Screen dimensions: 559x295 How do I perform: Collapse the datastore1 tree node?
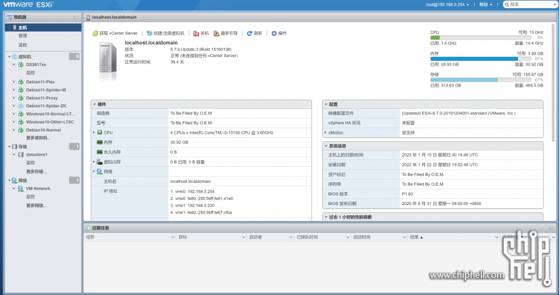click(14, 155)
